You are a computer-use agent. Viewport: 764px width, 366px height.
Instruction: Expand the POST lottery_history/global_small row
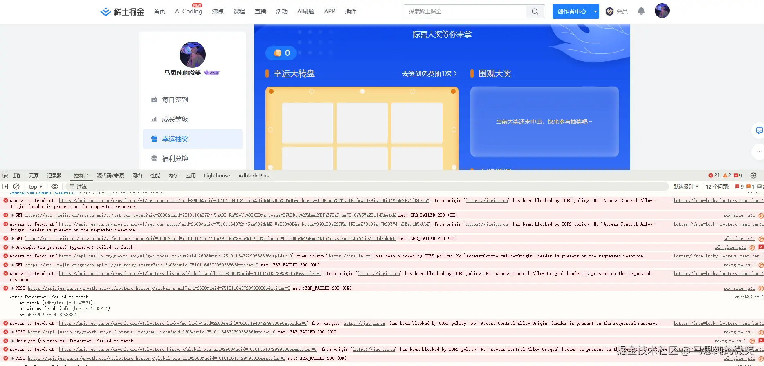pyautogui.click(x=13, y=288)
